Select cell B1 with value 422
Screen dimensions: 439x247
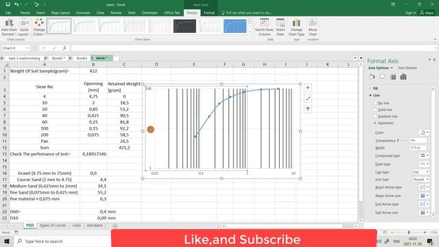click(93, 71)
